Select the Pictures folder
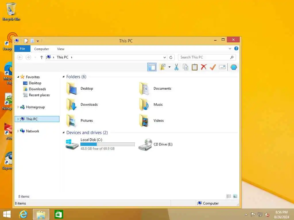294x220 pixels. tap(80, 121)
